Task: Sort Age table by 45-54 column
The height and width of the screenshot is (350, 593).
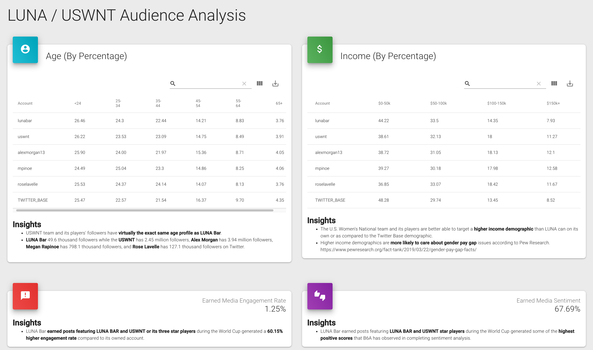Action: coord(198,103)
